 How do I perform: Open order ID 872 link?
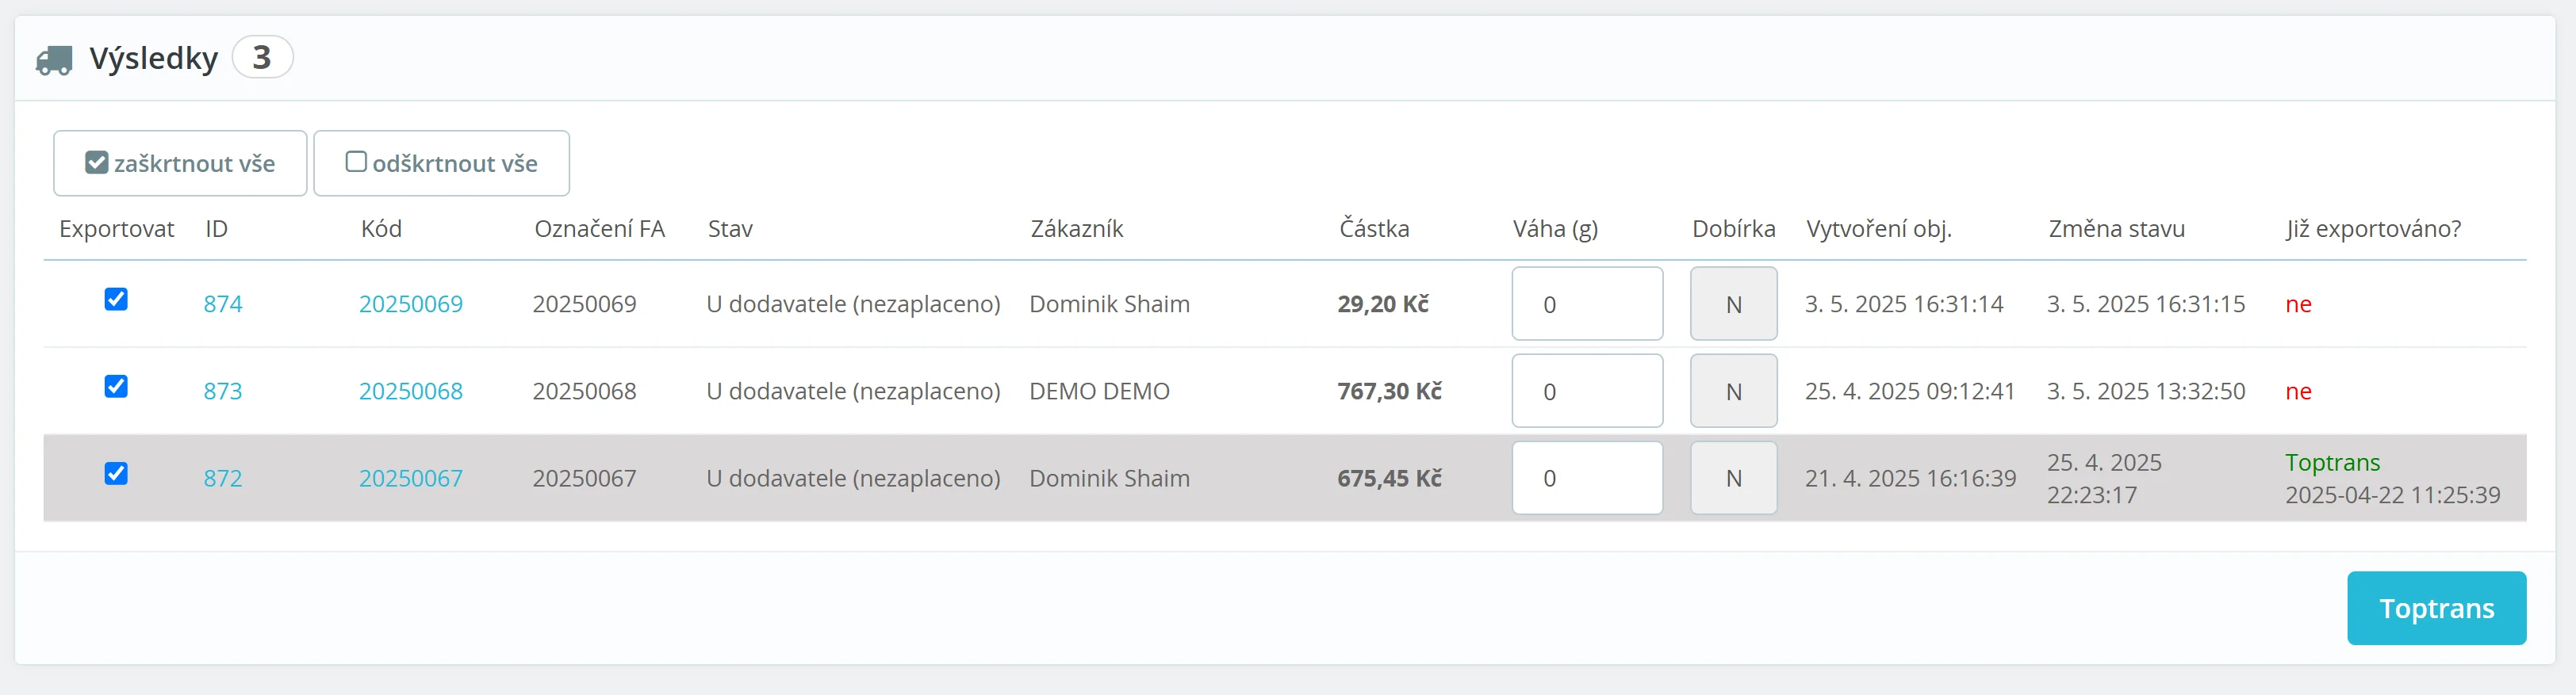click(x=223, y=479)
